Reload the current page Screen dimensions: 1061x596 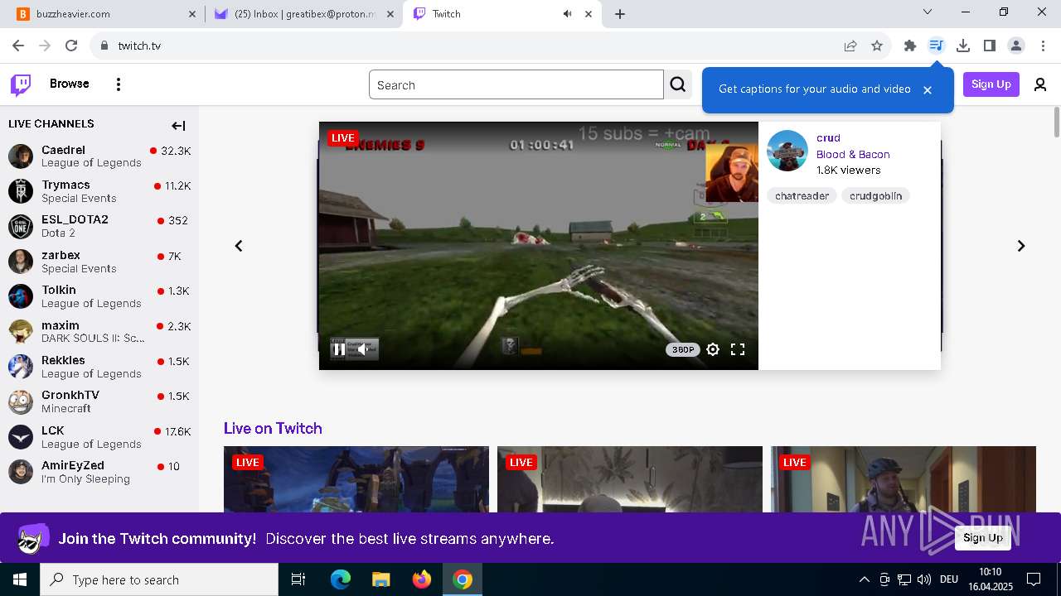(71, 46)
